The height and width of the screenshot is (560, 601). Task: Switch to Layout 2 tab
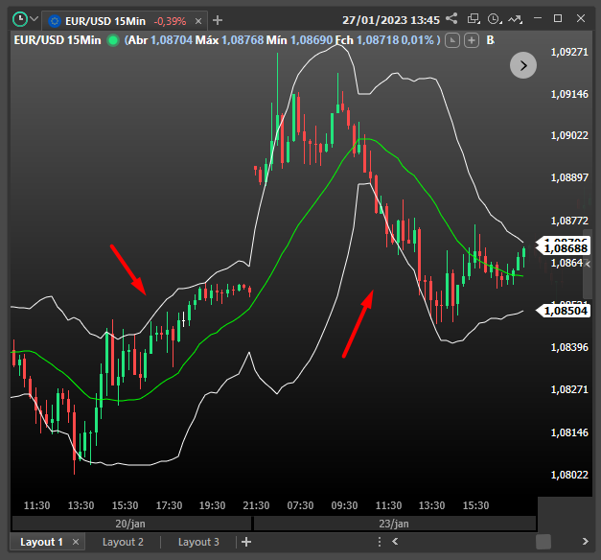[123, 543]
